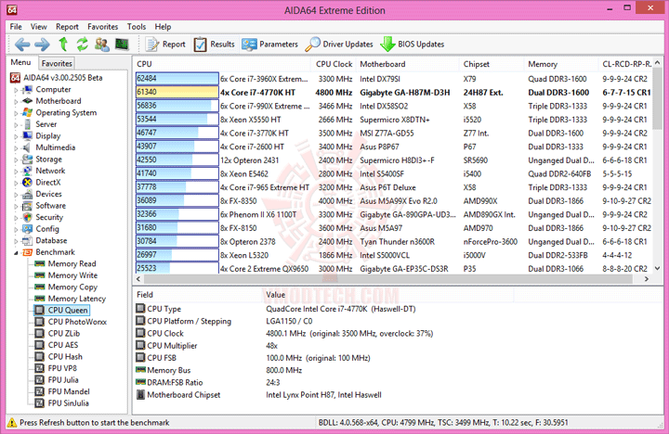Sort by the Motherboard column header
The width and height of the screenshot is (669, 434).
(x=408, y=64)
